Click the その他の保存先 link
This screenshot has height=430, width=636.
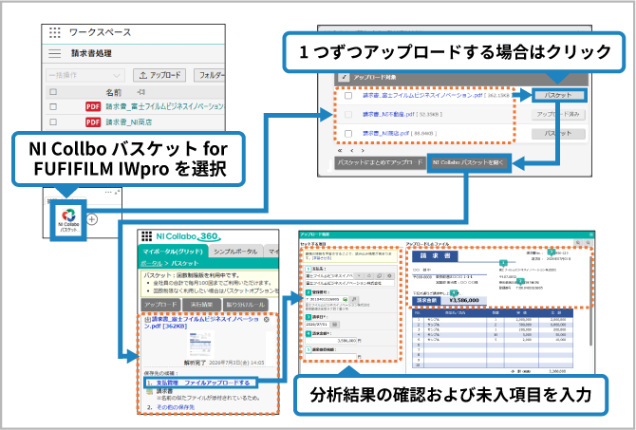176,407
